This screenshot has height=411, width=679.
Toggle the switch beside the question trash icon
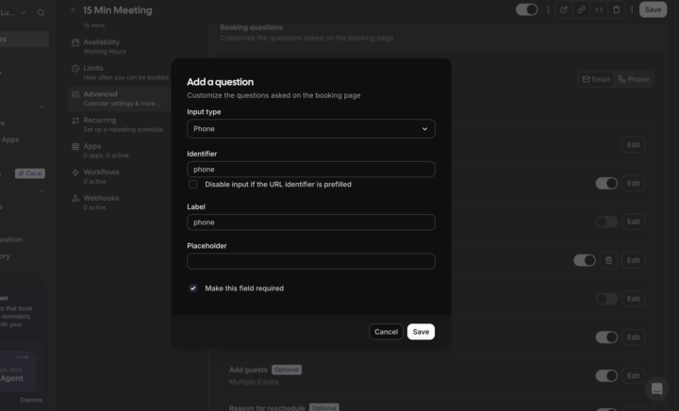(585, 260)
